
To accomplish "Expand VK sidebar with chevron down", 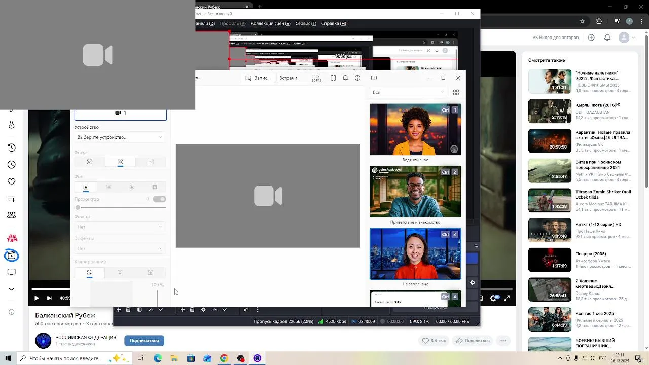I will (12, 289).
